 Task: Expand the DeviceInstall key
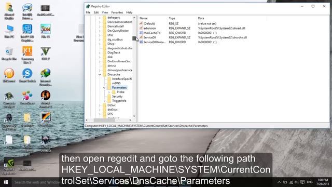[100, 26]
